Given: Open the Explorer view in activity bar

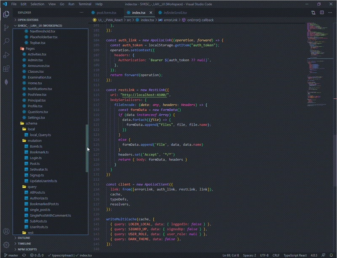Looking at the screenshot, I should click(x=6, y=14).
